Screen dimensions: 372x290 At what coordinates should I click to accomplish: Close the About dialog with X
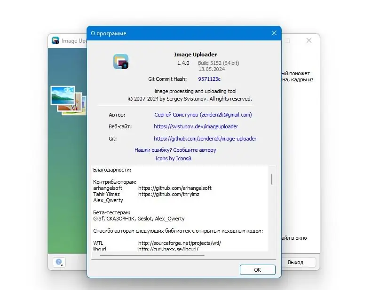274,33
